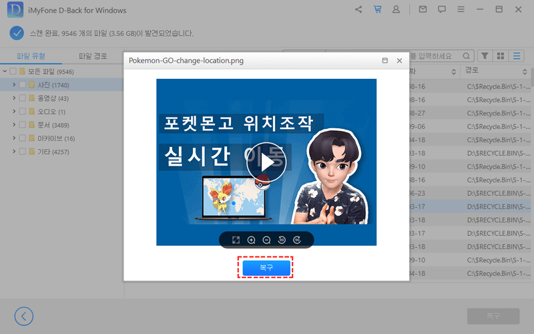Screen dimensions: 534x334
Task: Zoom in on the preview image
Action: point(252,240)
